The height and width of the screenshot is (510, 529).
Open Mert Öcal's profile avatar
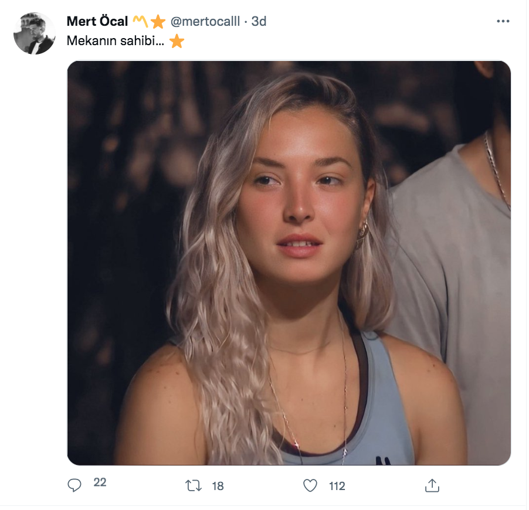35,33
